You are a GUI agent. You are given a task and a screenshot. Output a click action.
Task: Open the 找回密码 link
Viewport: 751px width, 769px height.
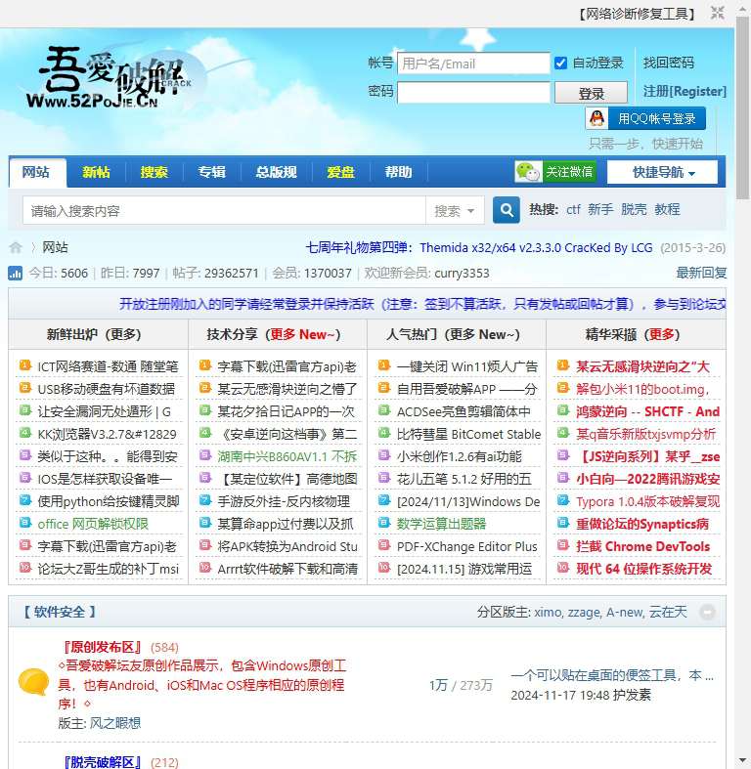[669, 63]
